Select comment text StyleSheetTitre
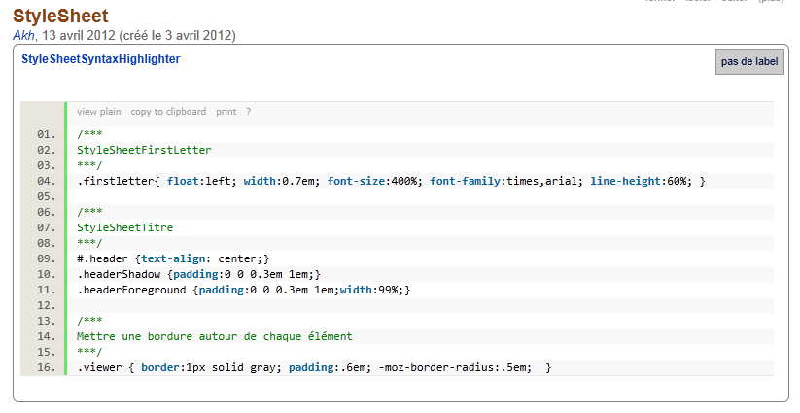The width and height of the screenshot is (800, 413). (x=125, y=227)
